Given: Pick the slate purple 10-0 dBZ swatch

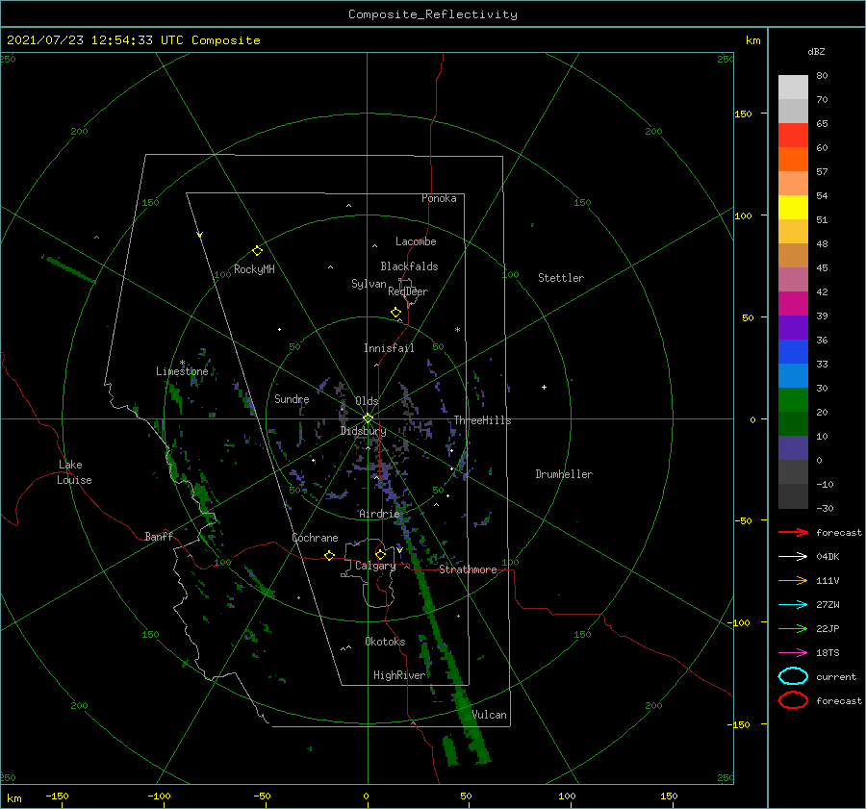Looking at the screenshot, I should pyautogui.click(x=793, y=448).
